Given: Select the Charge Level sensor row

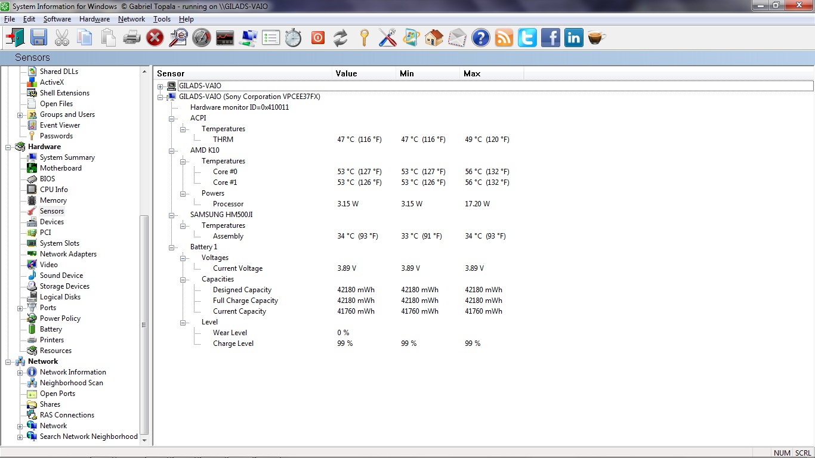Looking at the screenshot, I should point(233,343).
